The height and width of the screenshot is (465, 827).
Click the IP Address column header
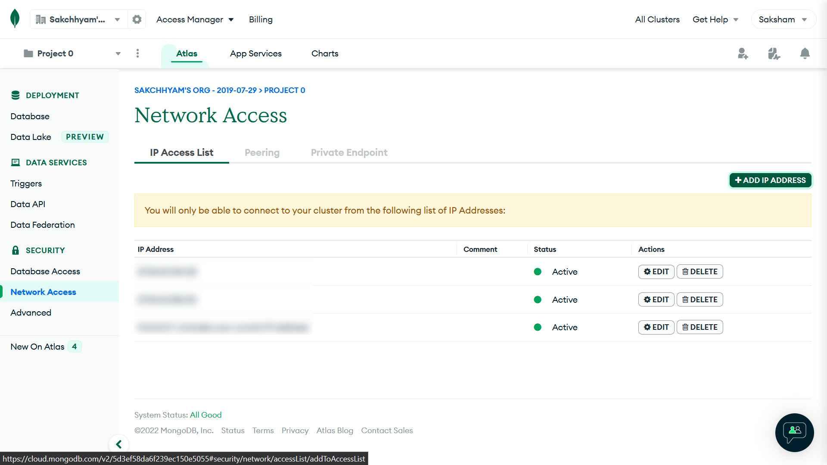point(155,249)
